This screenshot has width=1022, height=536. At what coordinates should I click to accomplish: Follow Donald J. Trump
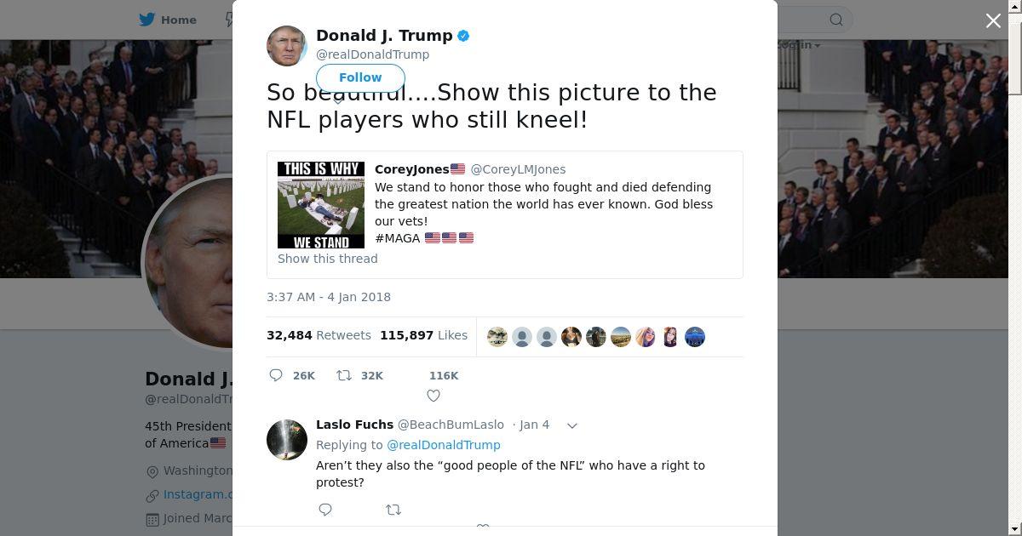tap(360, 77)
